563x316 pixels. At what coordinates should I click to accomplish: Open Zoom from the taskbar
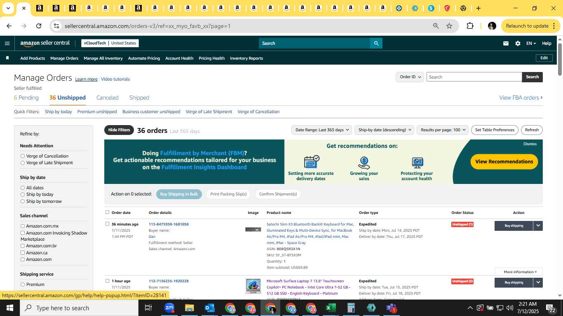click(169, 308)
